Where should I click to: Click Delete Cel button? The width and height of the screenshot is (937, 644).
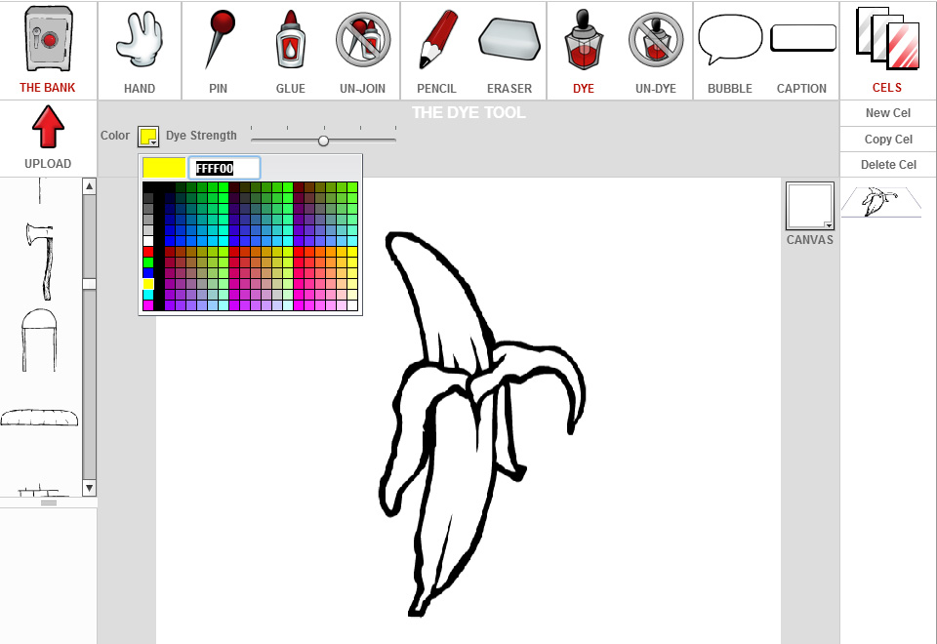click(x=888, y=165)
